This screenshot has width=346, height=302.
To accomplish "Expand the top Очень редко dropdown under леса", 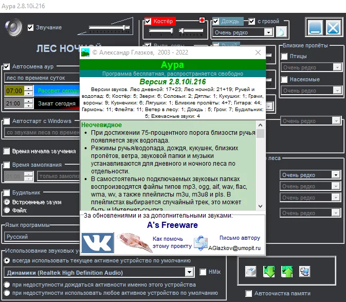I will coord(336,175).
